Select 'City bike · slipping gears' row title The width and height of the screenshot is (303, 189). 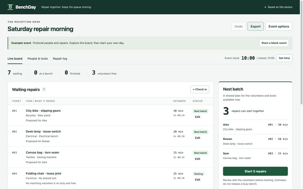point(43,111)
